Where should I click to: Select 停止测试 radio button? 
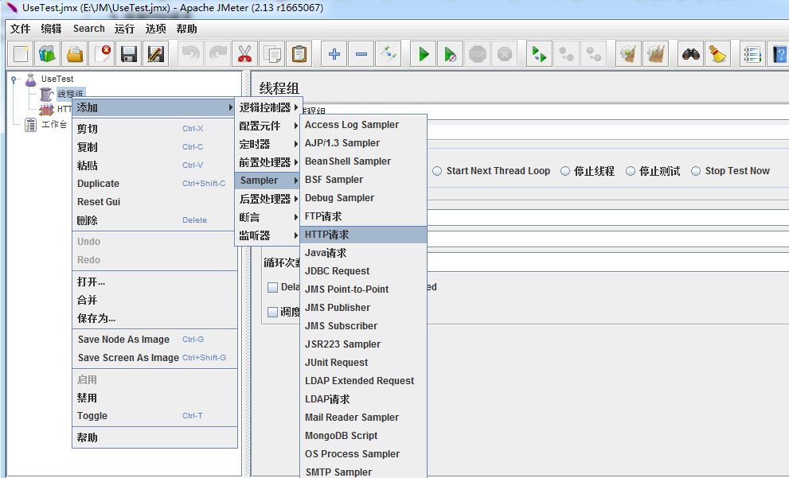click(631, 171)
